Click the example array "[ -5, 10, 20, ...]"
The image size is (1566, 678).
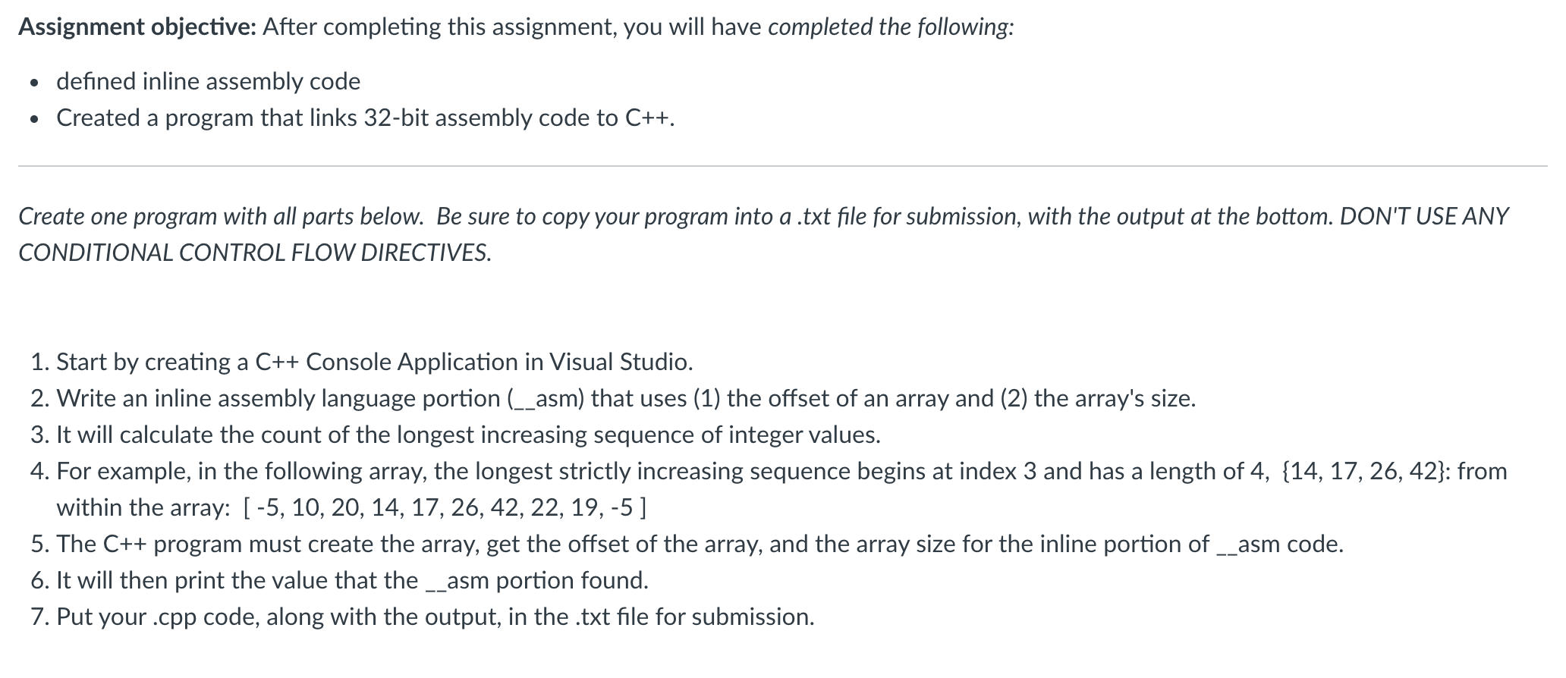[x=445, y=508]
